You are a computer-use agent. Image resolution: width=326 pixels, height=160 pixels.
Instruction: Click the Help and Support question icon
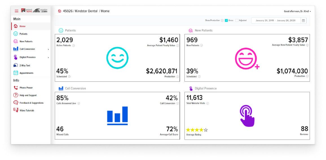click(16, 95)
